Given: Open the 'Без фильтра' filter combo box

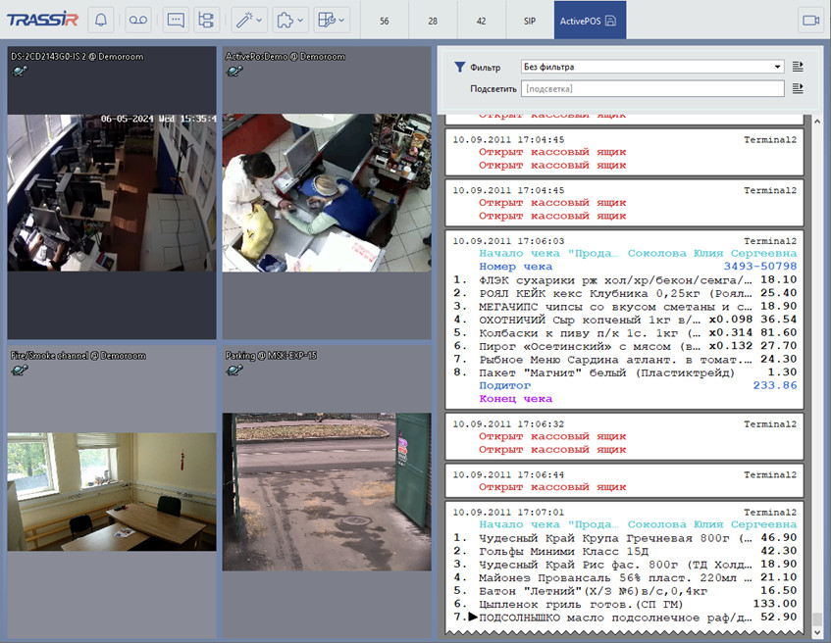Looking at the screenshot, I should [651, 67].
